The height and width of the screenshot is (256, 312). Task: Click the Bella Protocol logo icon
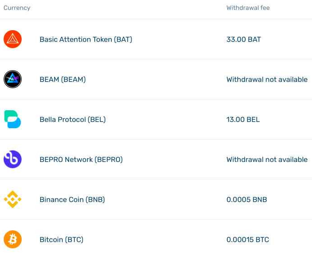[13, 119]
